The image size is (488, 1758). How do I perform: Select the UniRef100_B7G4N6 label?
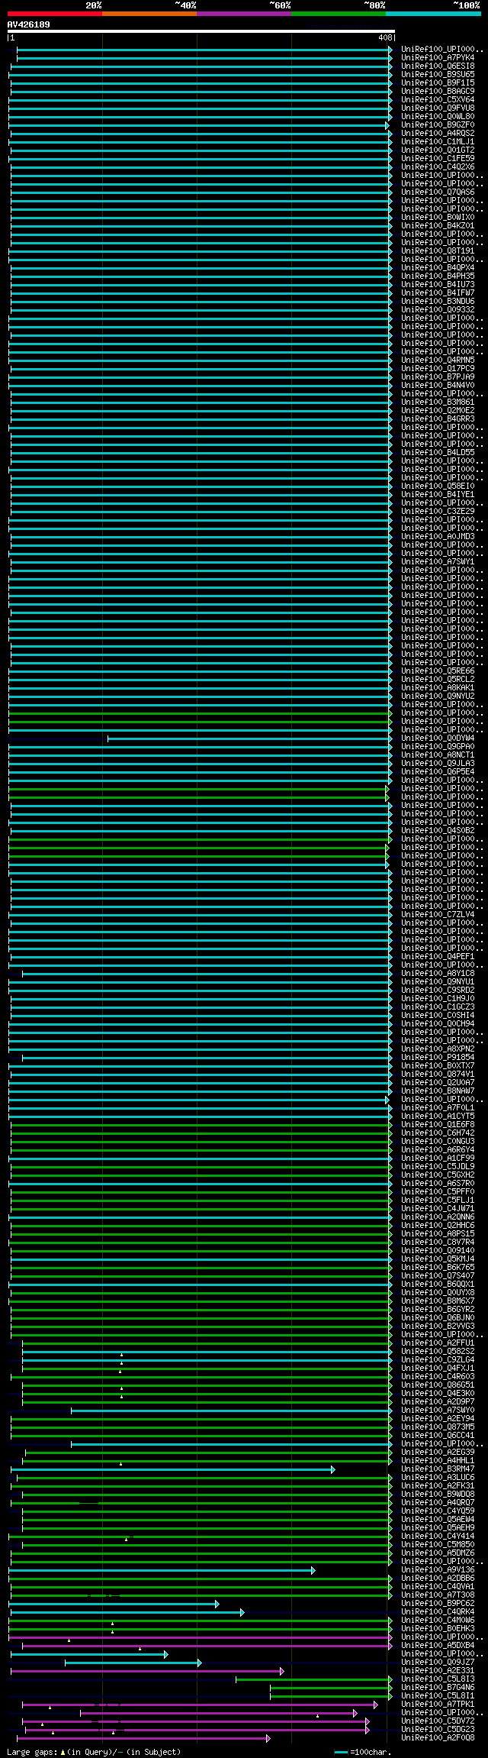(438, 1687)
